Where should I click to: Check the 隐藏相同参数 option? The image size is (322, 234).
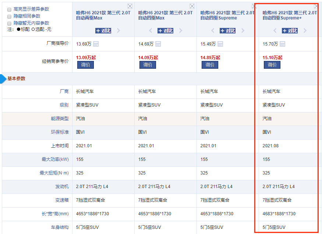point(9,17)
